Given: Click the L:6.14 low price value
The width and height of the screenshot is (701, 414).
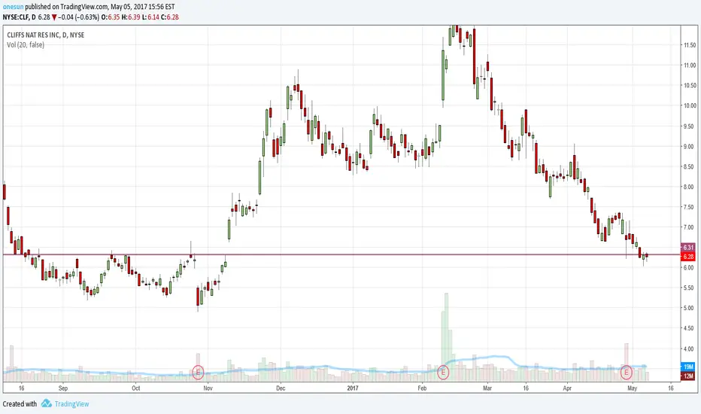Looking at the screenshot, I should [x=150, y=17].
